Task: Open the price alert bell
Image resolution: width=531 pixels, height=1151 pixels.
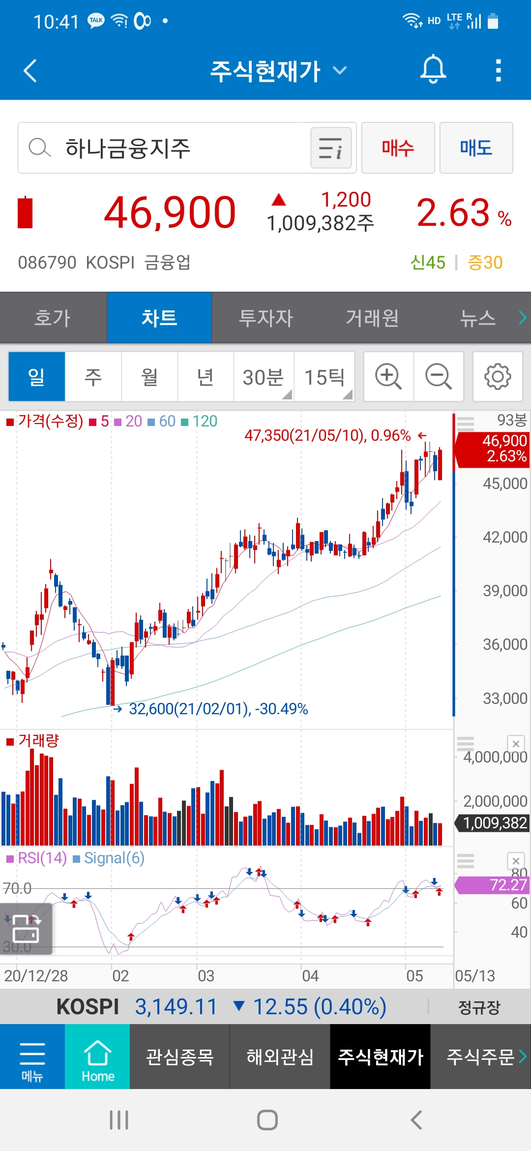Action: [x=433, y=70]
